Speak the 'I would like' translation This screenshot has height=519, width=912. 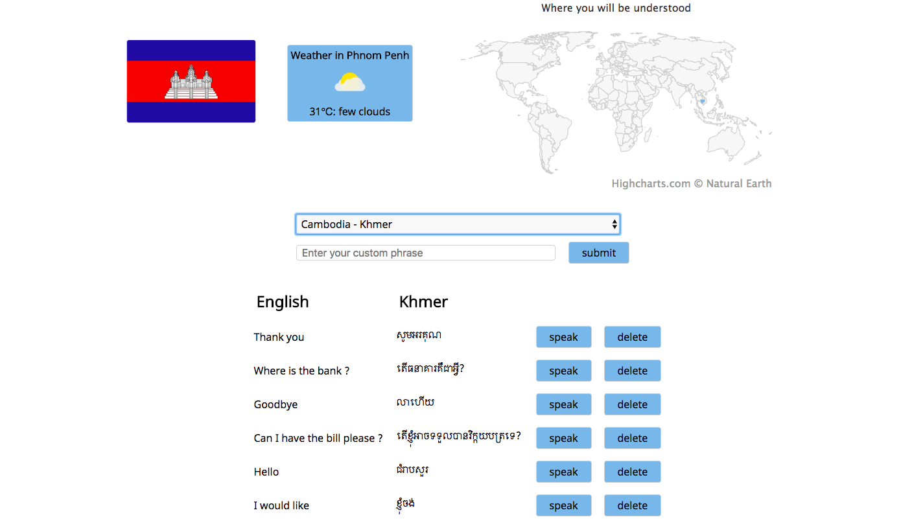(x=563, y=505)
